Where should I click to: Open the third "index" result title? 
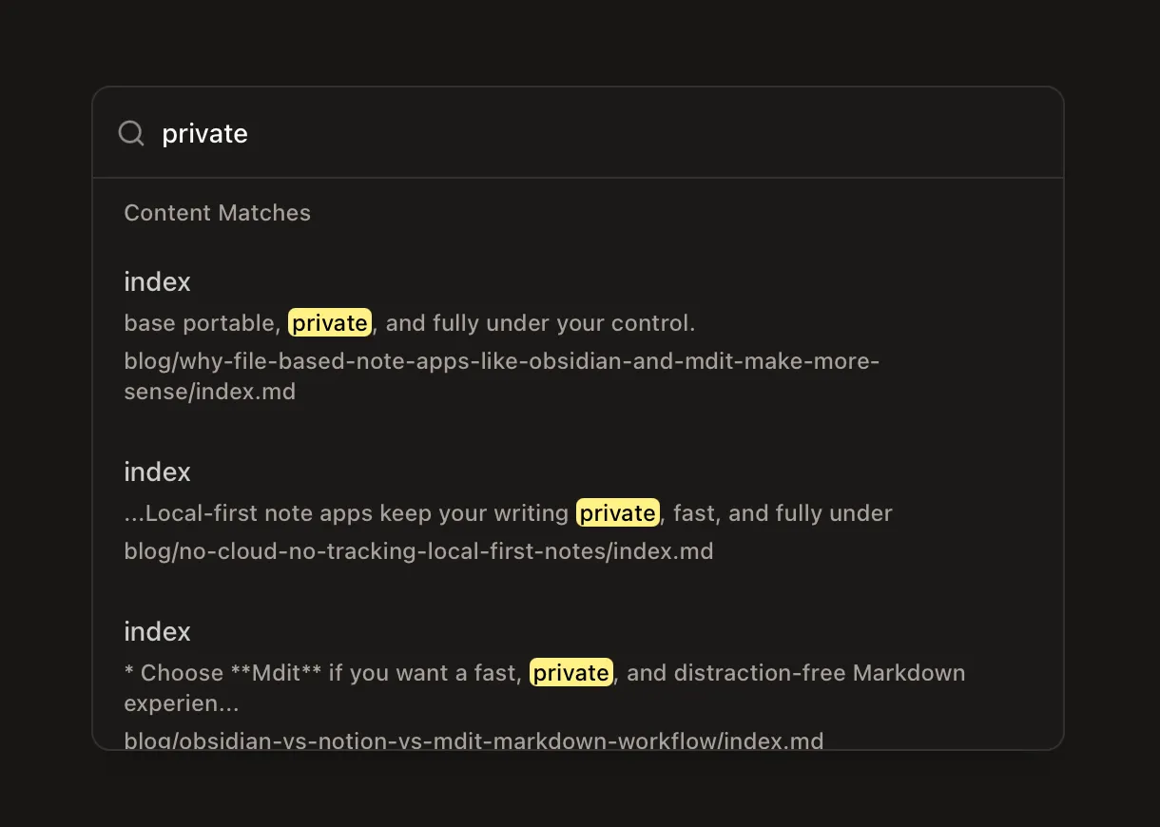(157, 632)
